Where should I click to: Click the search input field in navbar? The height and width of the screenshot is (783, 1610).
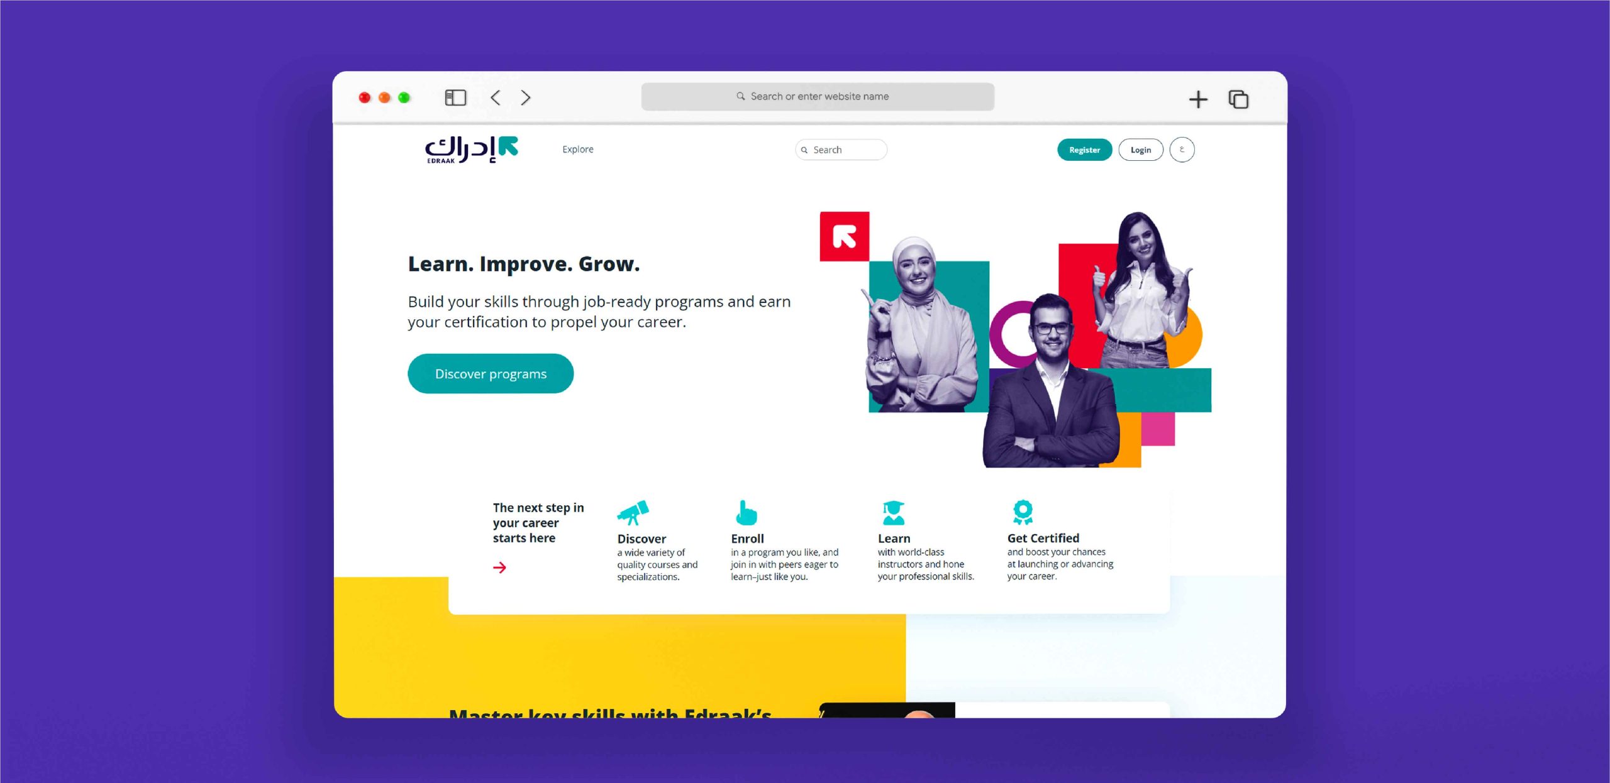pyautogui.click(x=842, y=149)
